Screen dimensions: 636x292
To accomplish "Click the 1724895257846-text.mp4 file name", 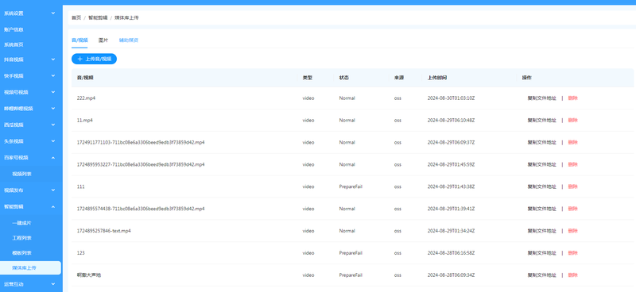I will pos(104,231).
